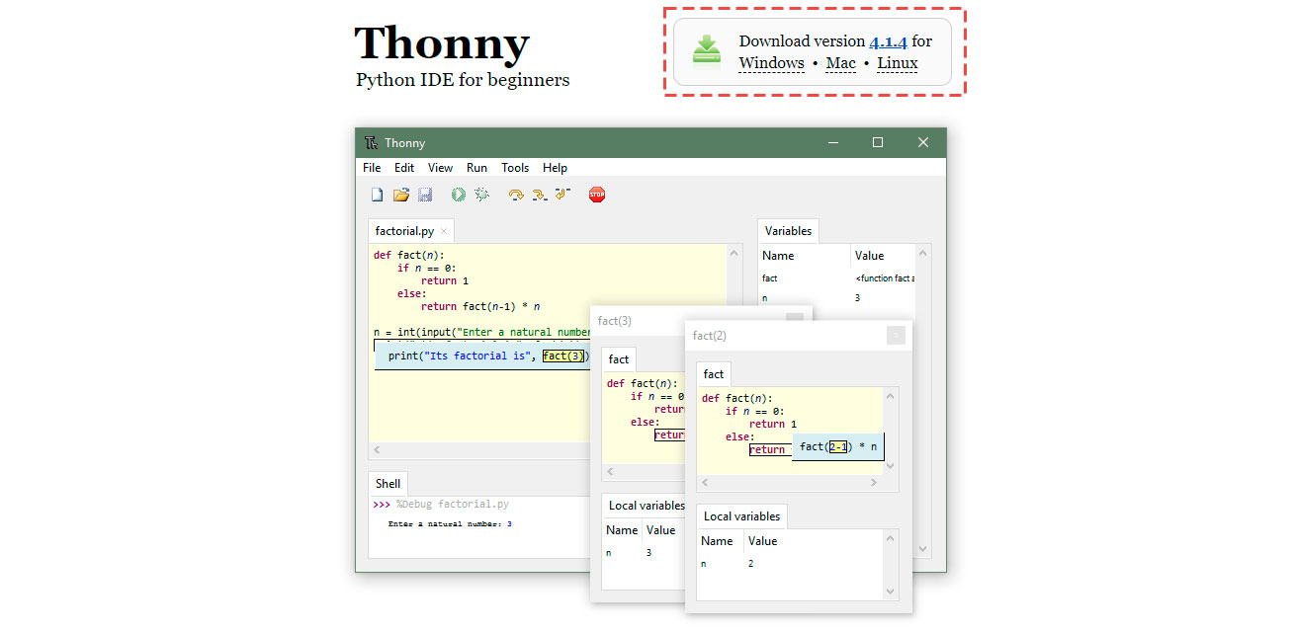Image resolution: width=1295 pixels, height=633 pixels.
Task: Select the fact tab in the fact(2) window
Action: [x=713, y=373]
